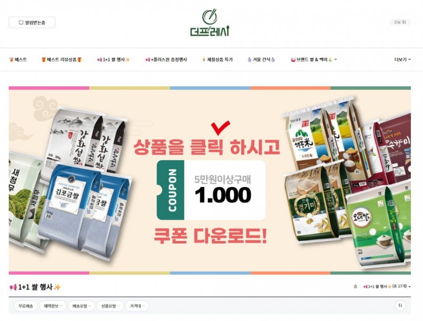Click the megaphone icon beside 1+1 쌀 행사 heading
This screenshot has height=321, width=423.
tap(13, 287)
